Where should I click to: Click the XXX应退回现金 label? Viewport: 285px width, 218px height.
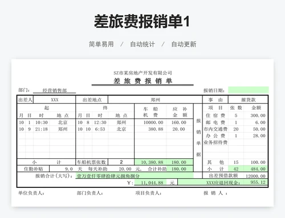[x=223, y=183]
